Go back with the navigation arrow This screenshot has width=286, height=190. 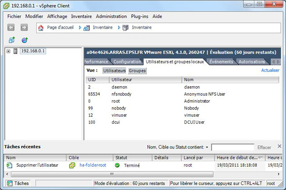coord(11,28)
